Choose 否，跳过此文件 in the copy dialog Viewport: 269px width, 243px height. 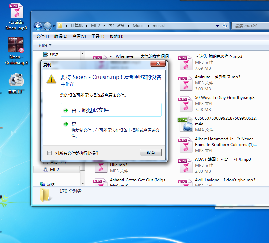(x=111, y=110)
